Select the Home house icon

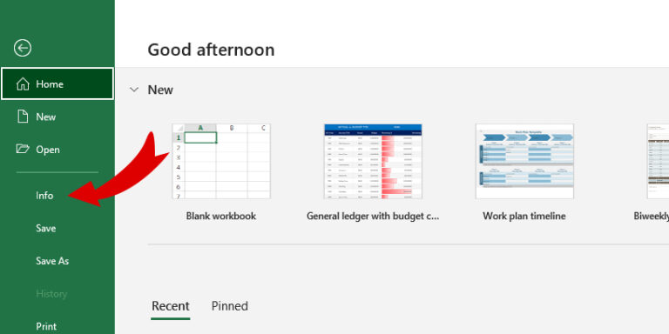[x=23, y=83]
